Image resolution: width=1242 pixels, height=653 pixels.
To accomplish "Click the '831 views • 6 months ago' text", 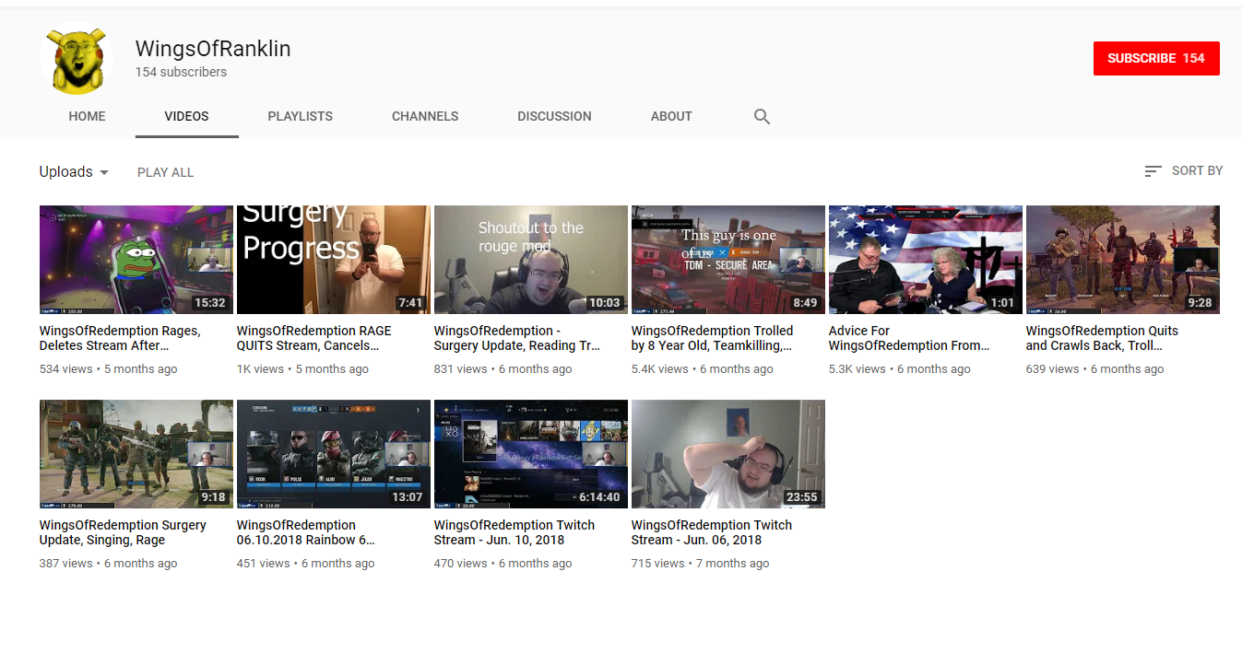I will pos(503,369).
